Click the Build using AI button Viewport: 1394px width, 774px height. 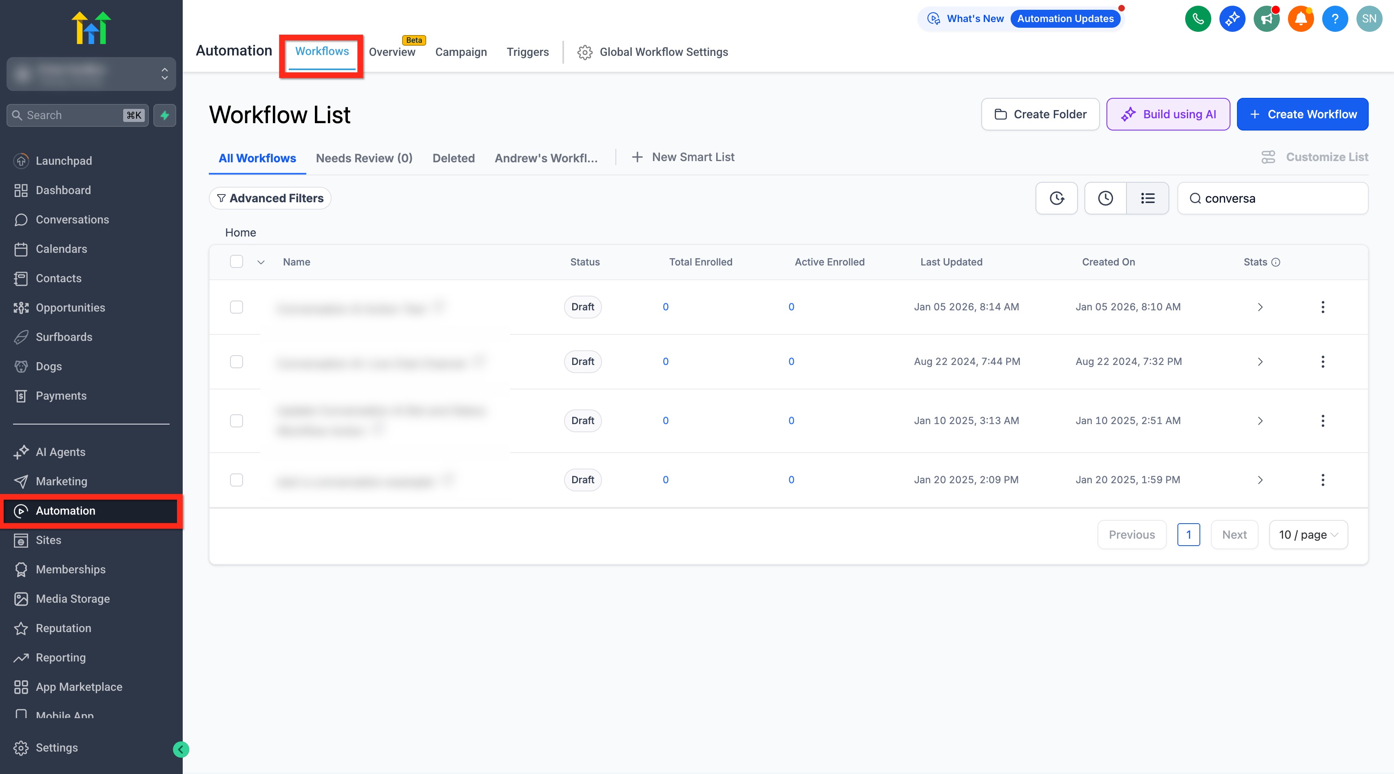pyautogui.click(x=1168, y=114)
